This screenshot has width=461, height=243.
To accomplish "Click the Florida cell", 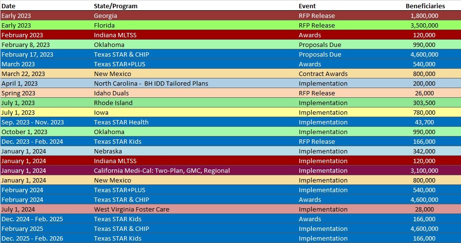I will coord(104,25).
